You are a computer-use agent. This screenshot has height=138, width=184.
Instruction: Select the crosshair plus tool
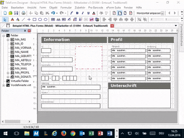29,20
